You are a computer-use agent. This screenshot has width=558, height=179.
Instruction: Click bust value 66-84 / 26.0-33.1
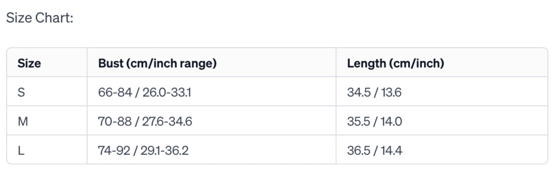click(x=144, y=92)
